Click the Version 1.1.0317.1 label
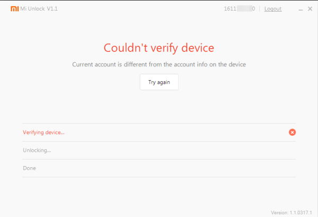 pyautogui.click(x=291, y=213)
